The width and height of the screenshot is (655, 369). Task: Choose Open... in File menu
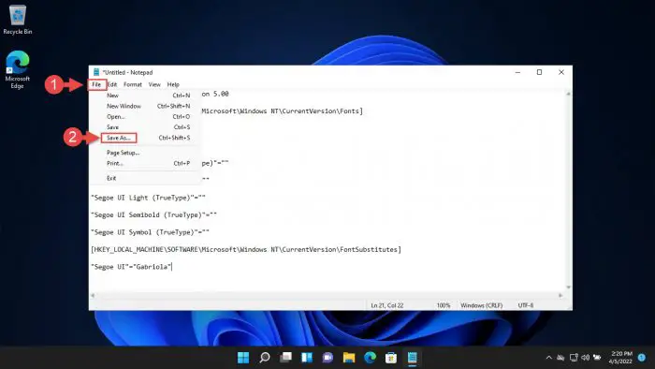tap(144, 116)
